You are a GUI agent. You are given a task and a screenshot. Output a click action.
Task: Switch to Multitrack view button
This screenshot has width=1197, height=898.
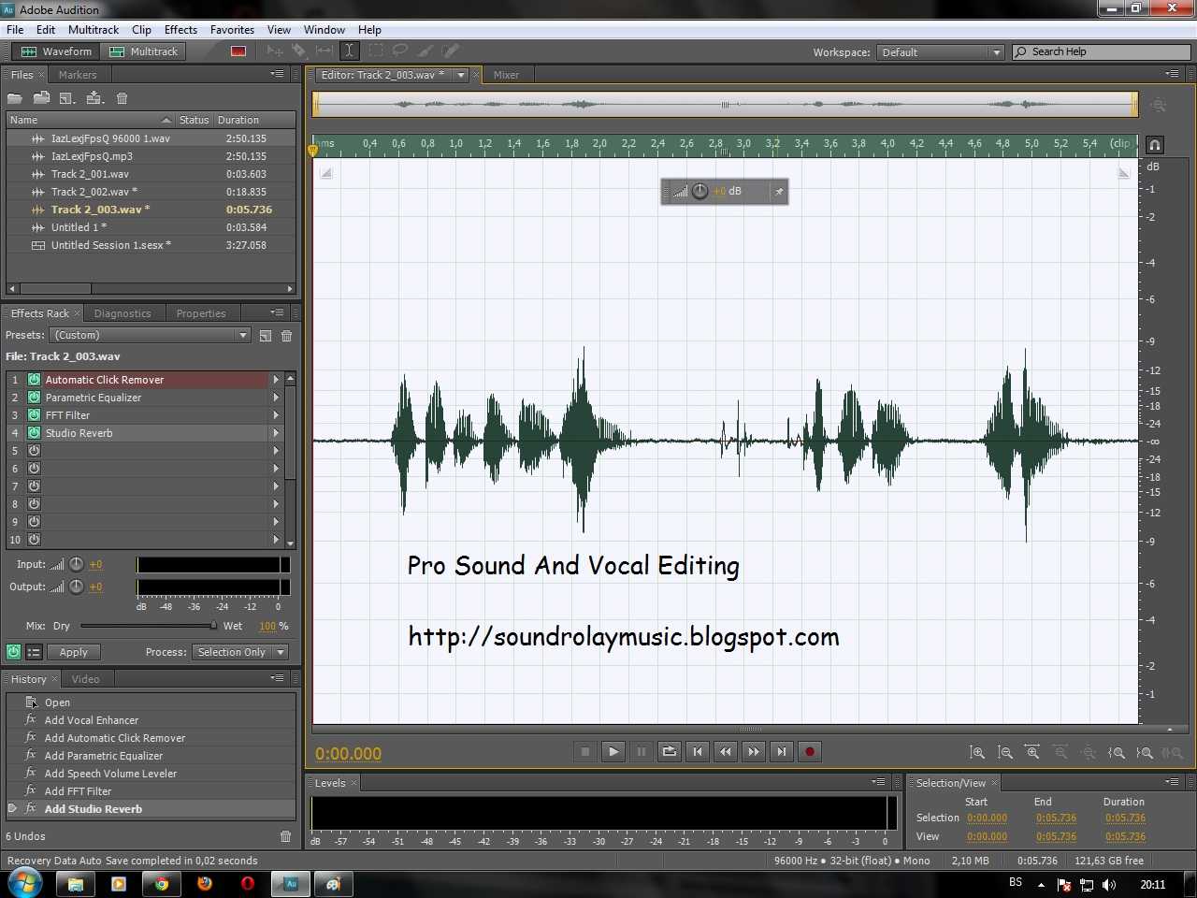point(143,51)
